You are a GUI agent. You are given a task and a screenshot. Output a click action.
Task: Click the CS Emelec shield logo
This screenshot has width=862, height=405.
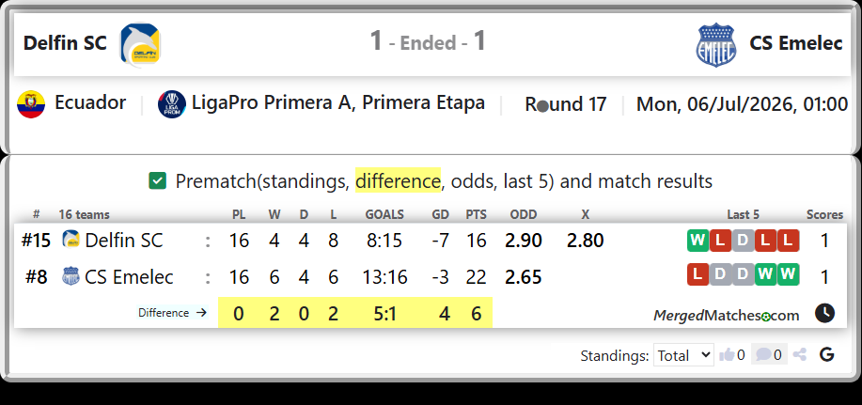click(715, 44)
